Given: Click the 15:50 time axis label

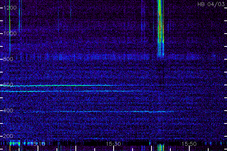Looking at the screenshot, I should click(x=189, y=144).
